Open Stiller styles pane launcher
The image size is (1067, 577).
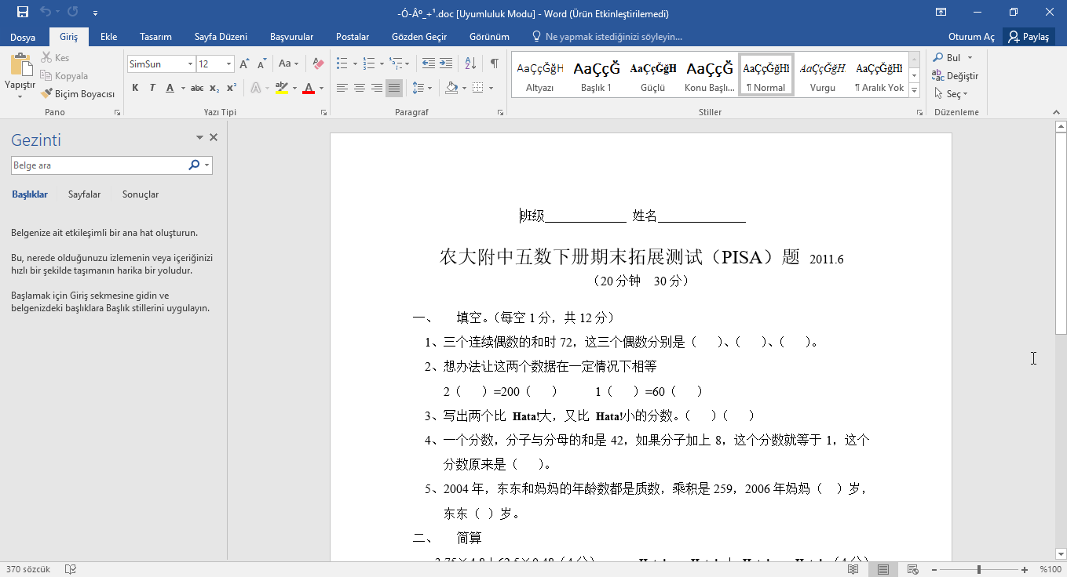[919, 113]
